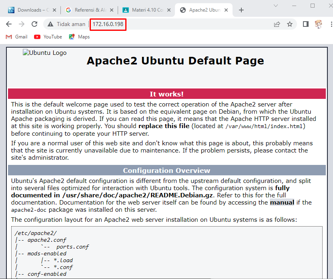The width and height of the screenshot is (333, 279).
Task: Open the Chrome three-dot menu
Action: point(331,24)
